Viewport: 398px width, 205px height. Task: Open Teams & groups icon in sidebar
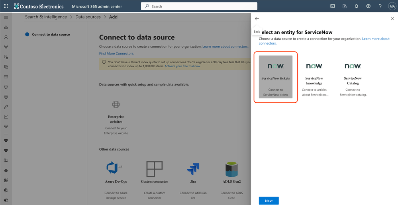point(6,47)
